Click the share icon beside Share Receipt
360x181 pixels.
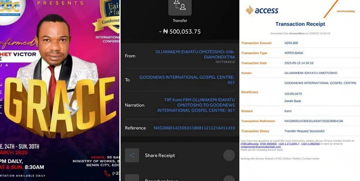click(x=132, y=155)
